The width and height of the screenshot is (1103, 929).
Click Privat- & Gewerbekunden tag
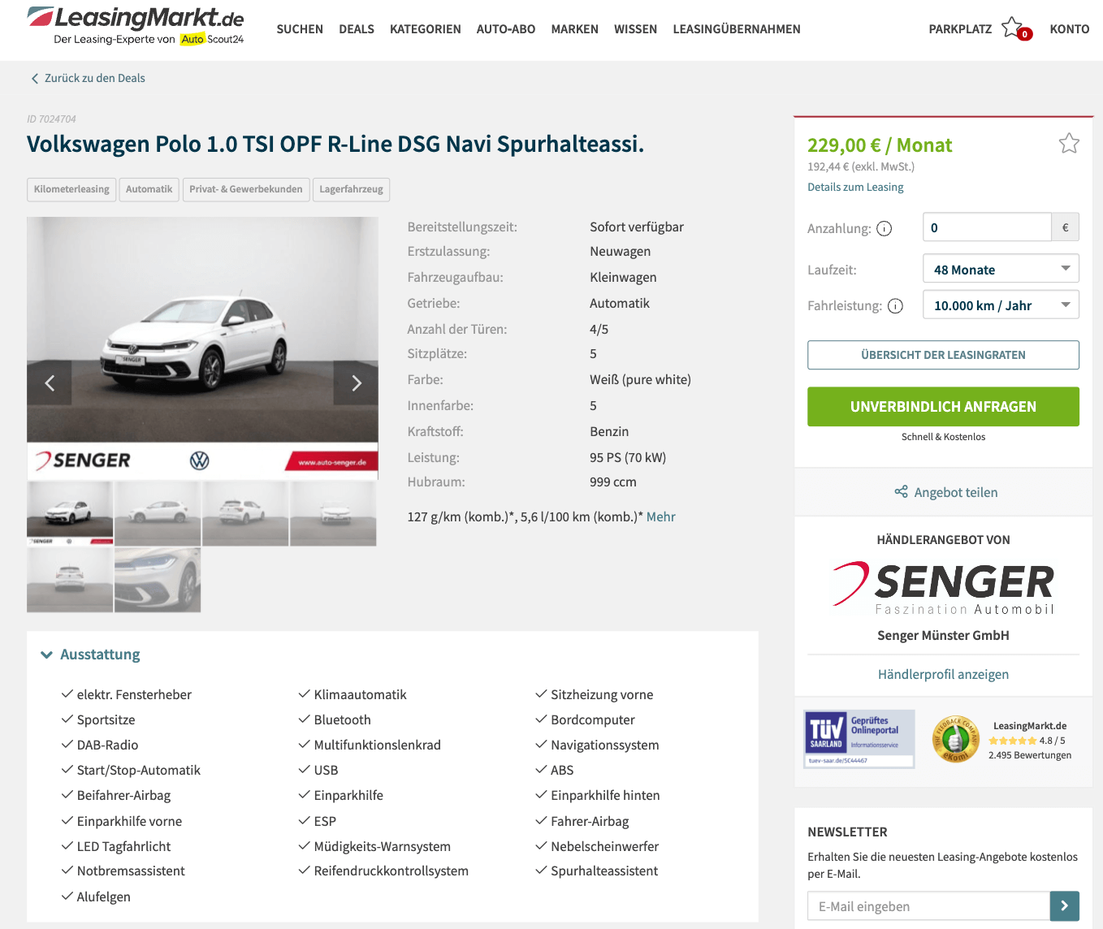click(246, 189)
